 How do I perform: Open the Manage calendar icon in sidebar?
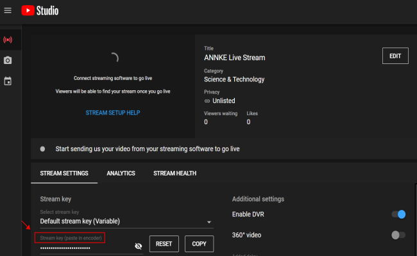[8, 81]
